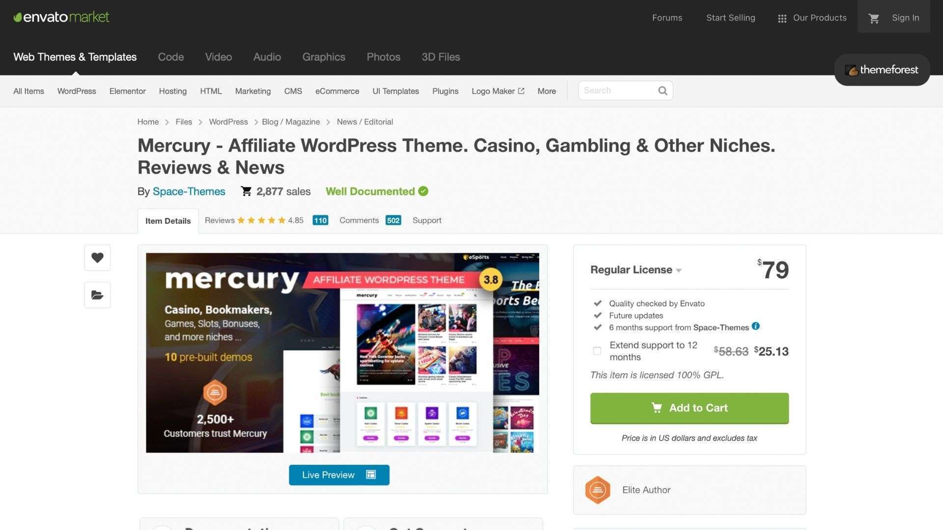Open Logo Maker external link
Image resolution: width=943 pixels, height=530 pixels.
click(x=498, y=91)
